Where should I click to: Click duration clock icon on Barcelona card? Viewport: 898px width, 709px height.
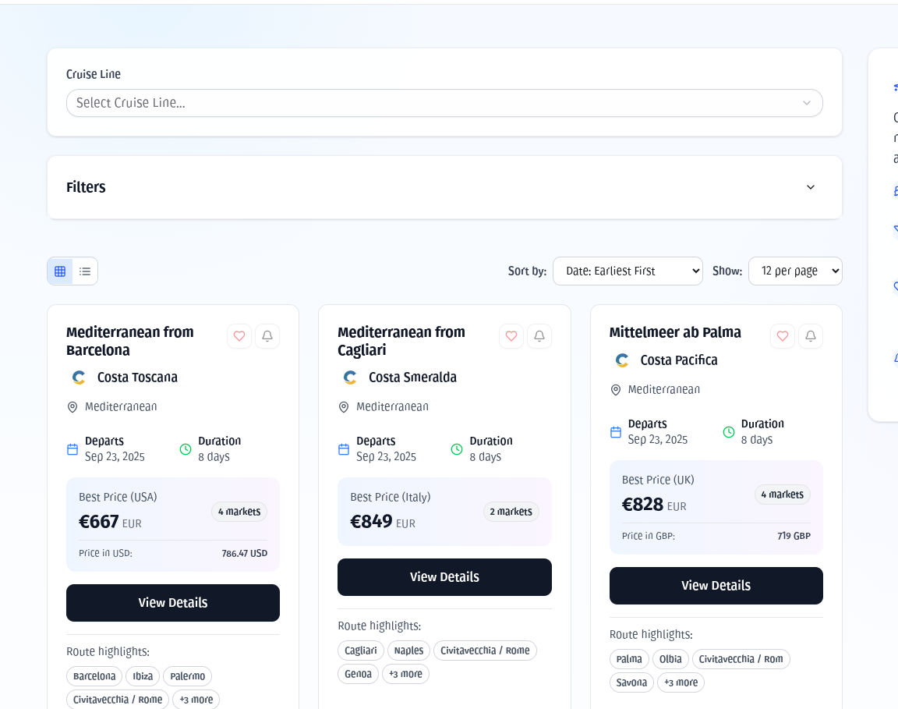[186, 449]
